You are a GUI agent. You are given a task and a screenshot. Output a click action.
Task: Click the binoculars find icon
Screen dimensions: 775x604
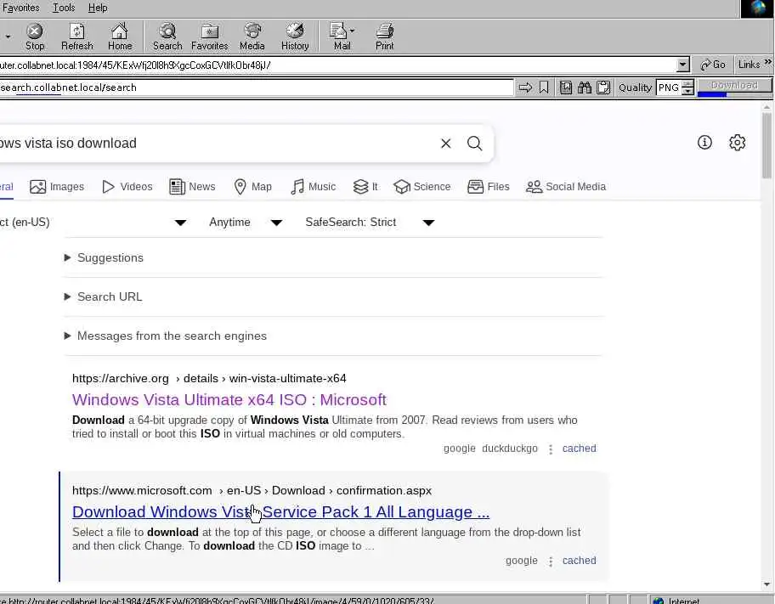coord(584,87)
